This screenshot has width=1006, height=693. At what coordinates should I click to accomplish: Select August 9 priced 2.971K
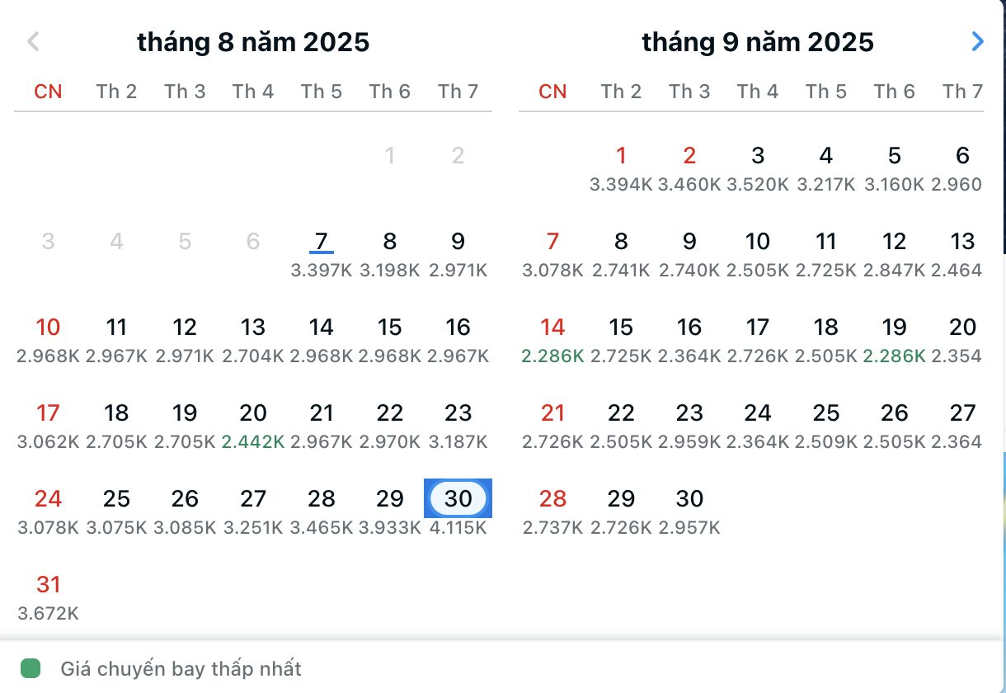458,242
